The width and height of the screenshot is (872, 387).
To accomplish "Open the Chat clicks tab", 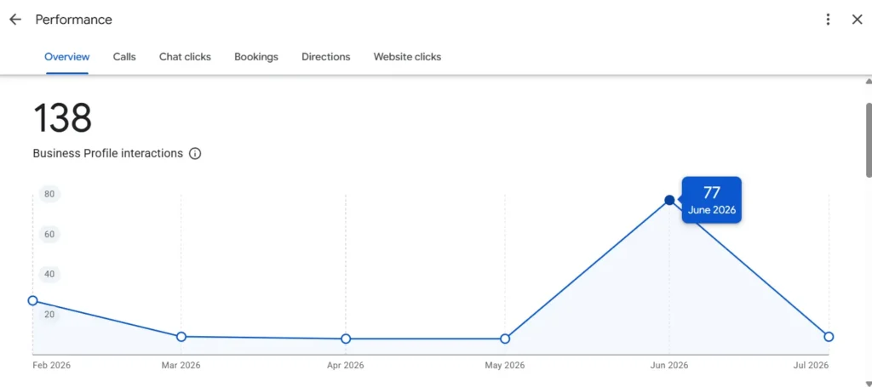I will coord(185,57).
